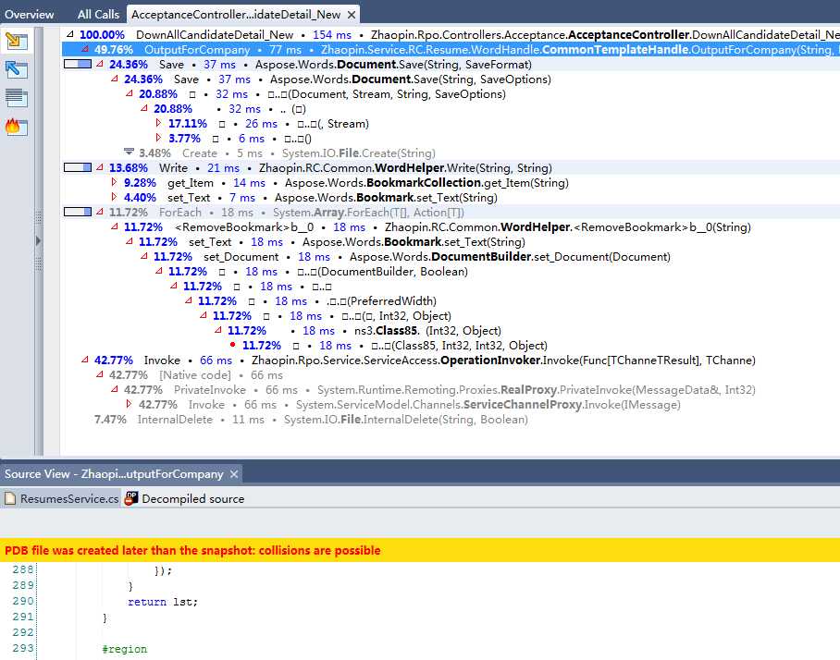Expand the 42.77% ServiceChannelProxy.Invoke node
Screen dimensions: 840x660
click(x=130, y=404)
